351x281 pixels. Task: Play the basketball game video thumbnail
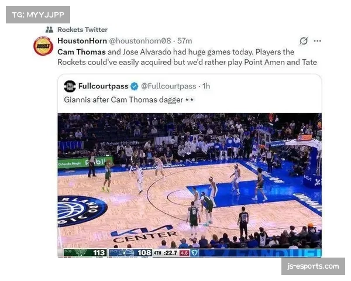(190, 185)
